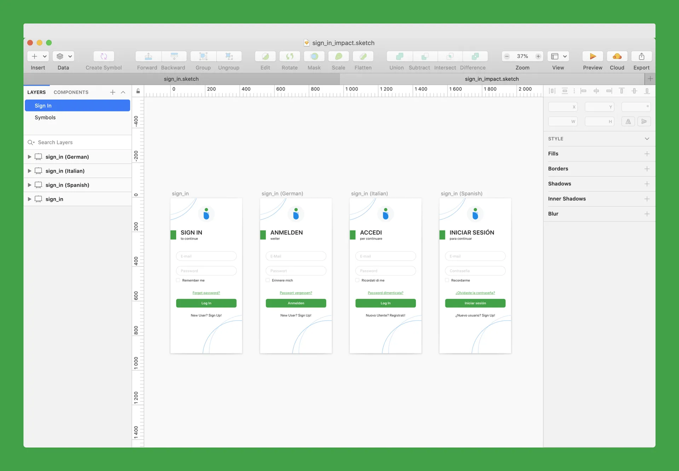This screenshot has width=679, height=471.
Task: Expand the sign_in layer group
Action: point(29,199)
